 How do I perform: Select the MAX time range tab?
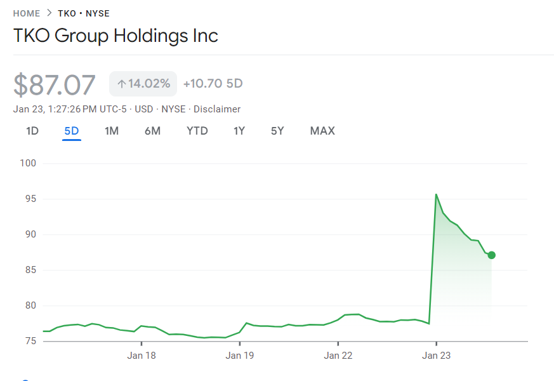tap(322, 131)
